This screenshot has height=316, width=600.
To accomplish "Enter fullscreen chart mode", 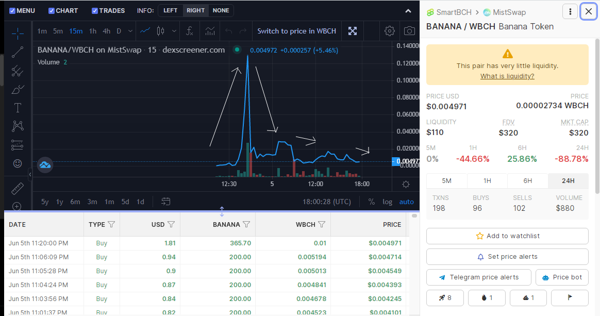I will tap(353, 31).
